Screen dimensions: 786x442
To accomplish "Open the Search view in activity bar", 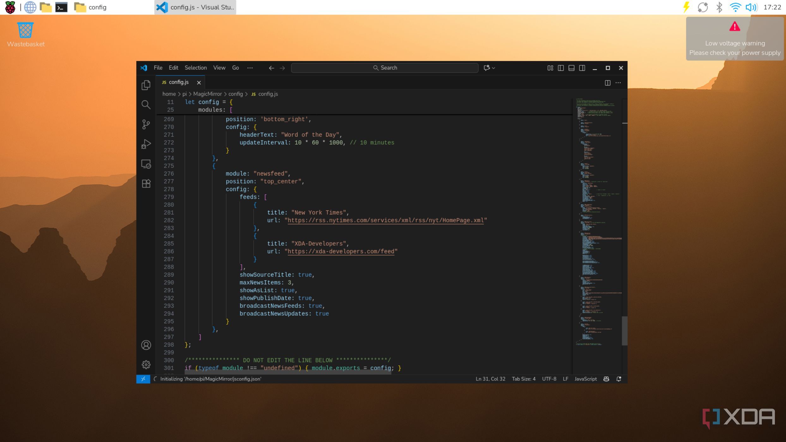I will (x=146, y=105).
